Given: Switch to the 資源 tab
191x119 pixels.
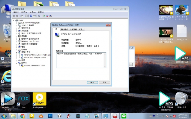Looking at the screenshot, I should (81, 29).
